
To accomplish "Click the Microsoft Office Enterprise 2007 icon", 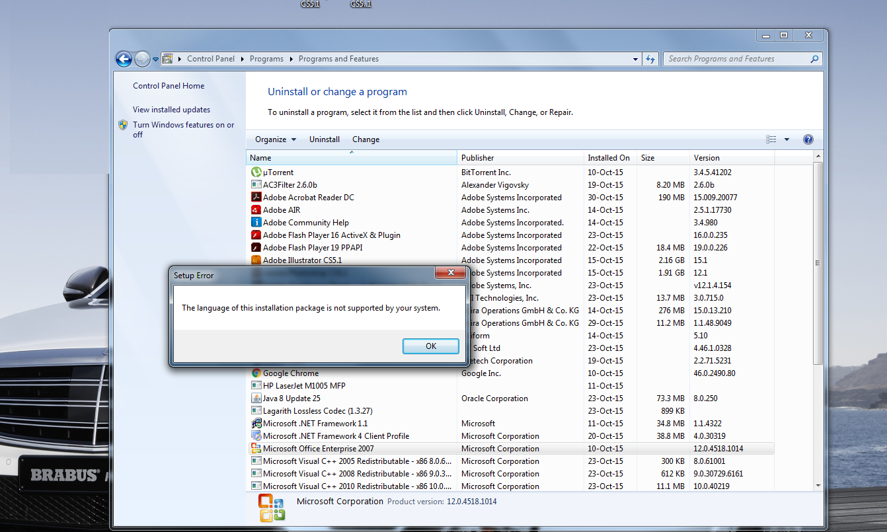I will pos(256,449).
